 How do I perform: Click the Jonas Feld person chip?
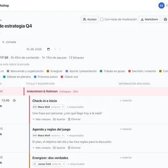[x=49, y=164]
